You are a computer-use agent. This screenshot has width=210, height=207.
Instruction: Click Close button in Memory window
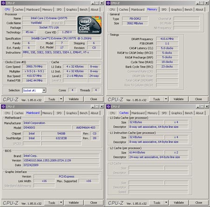point(198,99)
